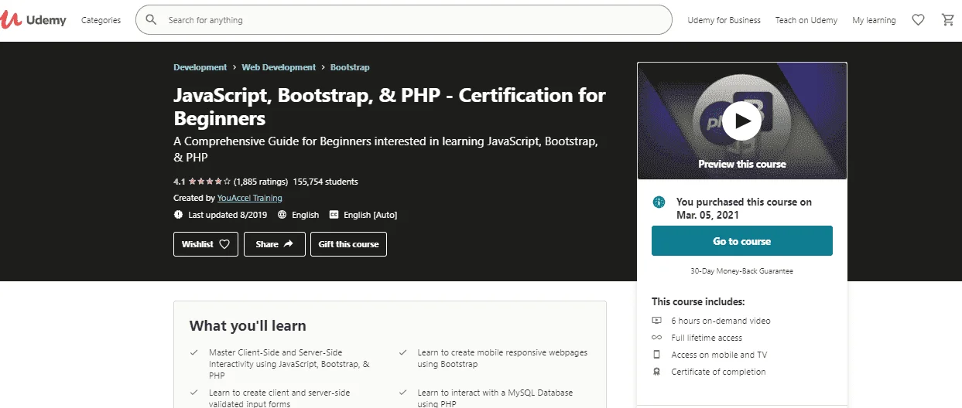Screen dimensions: 962x408
Task: Click Master Client-Side and Server-Side learning point
Action: click(x=291, y=363)
